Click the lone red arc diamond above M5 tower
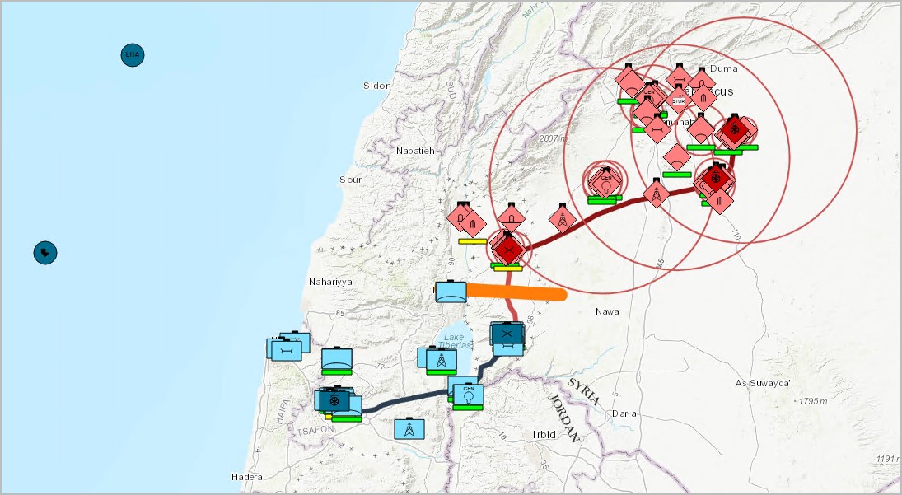Viewport: 902px width, 495px height. click(677, 156)
